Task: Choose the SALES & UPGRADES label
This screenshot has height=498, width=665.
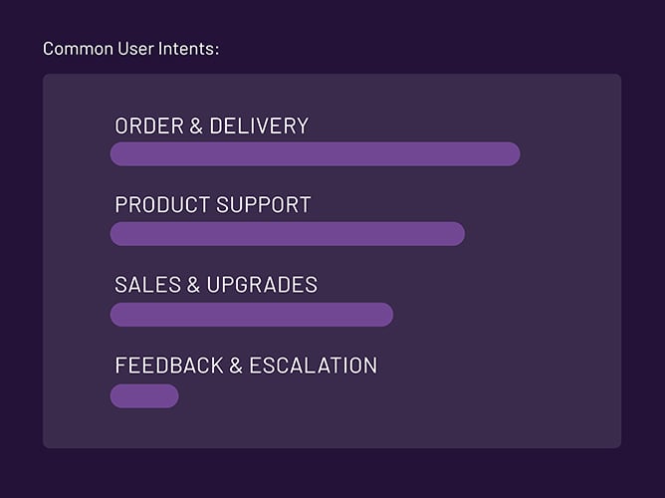Action: [216, 285]
